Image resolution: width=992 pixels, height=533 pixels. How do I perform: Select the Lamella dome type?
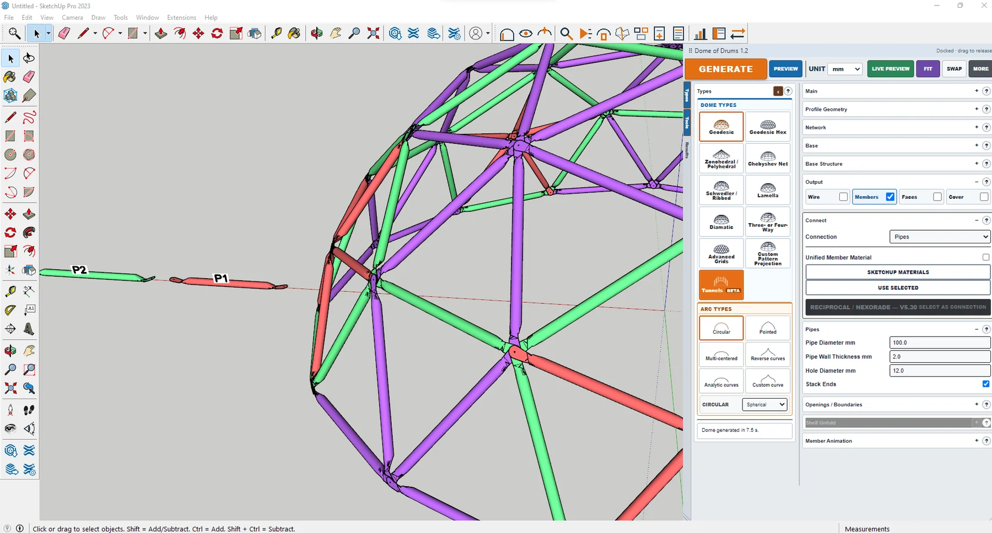click(768, 190)
